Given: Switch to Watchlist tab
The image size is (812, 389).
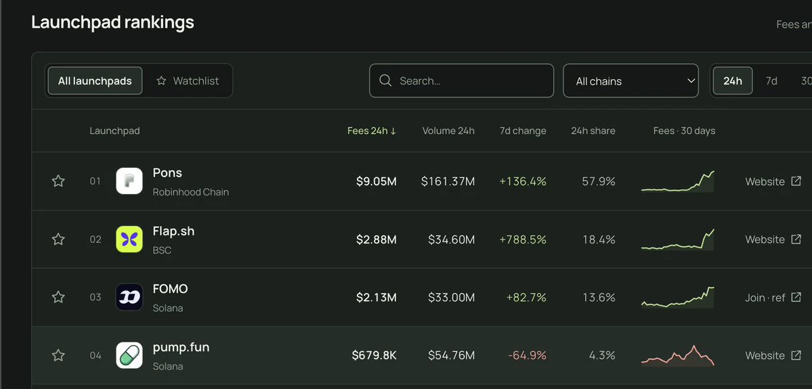Looking at the screenshot, I should coord(188,81).
